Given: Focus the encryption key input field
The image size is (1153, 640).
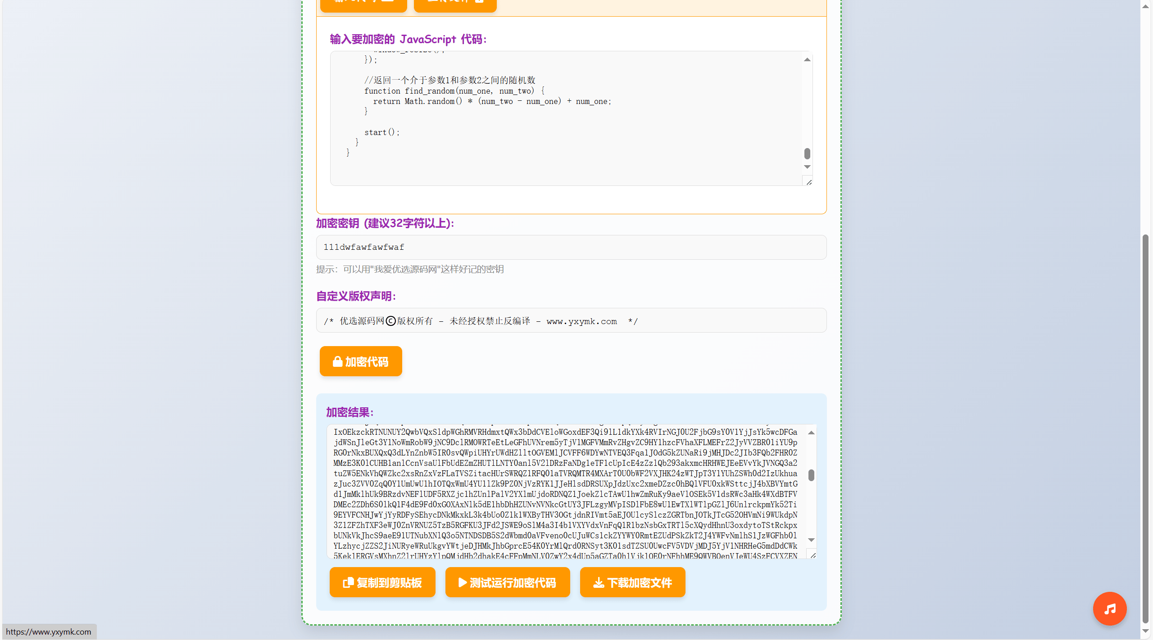Looking at the screenshot, I should pos(571,247).
